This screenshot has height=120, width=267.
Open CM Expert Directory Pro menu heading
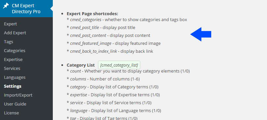[x=26, y=9]
